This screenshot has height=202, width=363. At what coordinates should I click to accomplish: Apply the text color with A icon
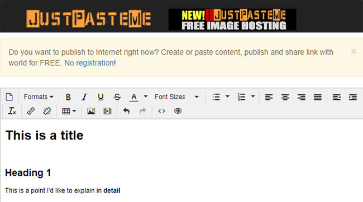coord(134,97)
